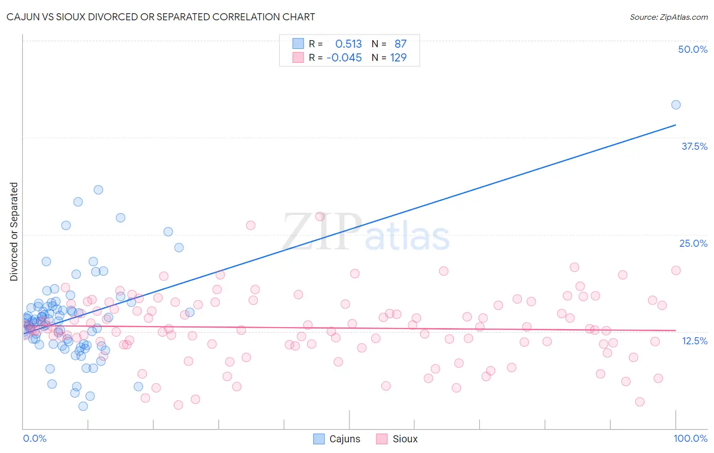
Task: Click the highest blue Cajun data point near 100%
Action: (676, 105)
